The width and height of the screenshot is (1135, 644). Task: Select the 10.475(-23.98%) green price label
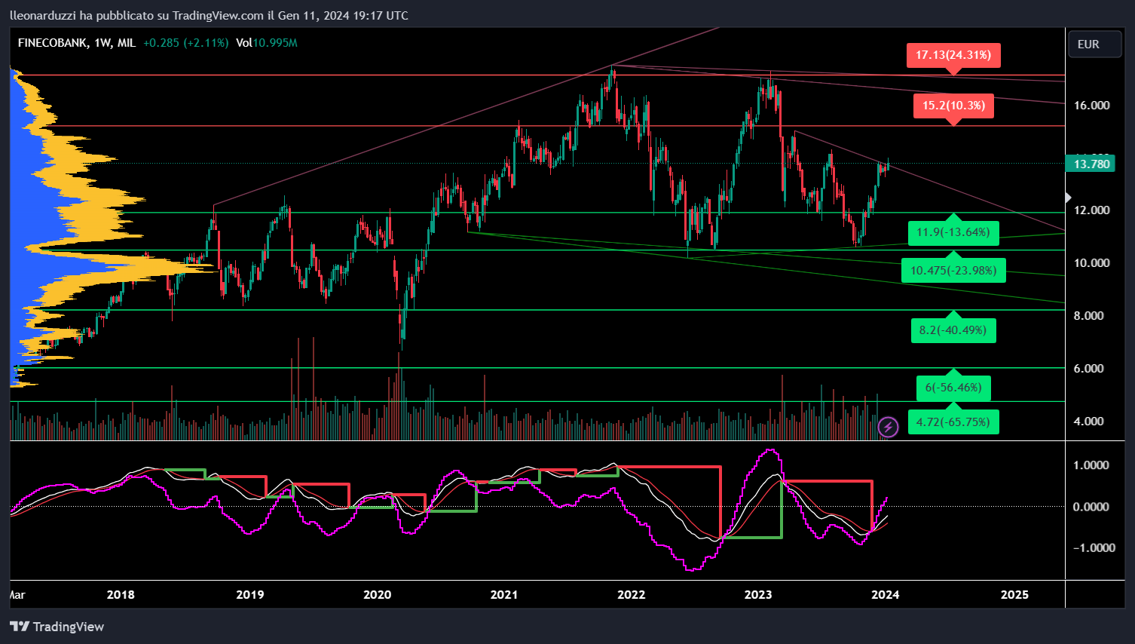click(x=953, y=271)
